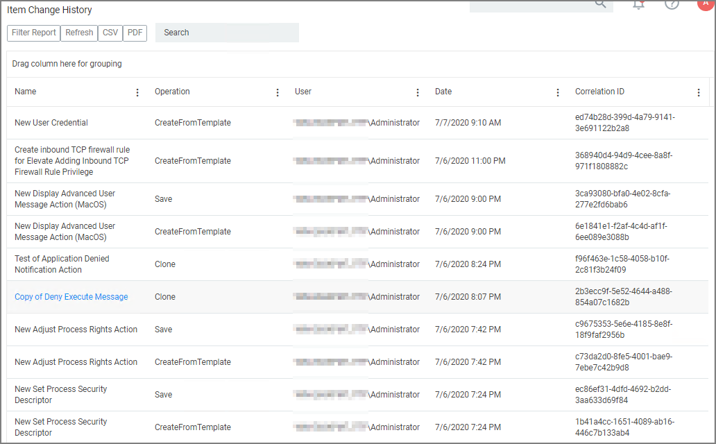This screenshot has height=444, width=716.
Task: Open the Name column options menu
Action: tap(137, 93)
